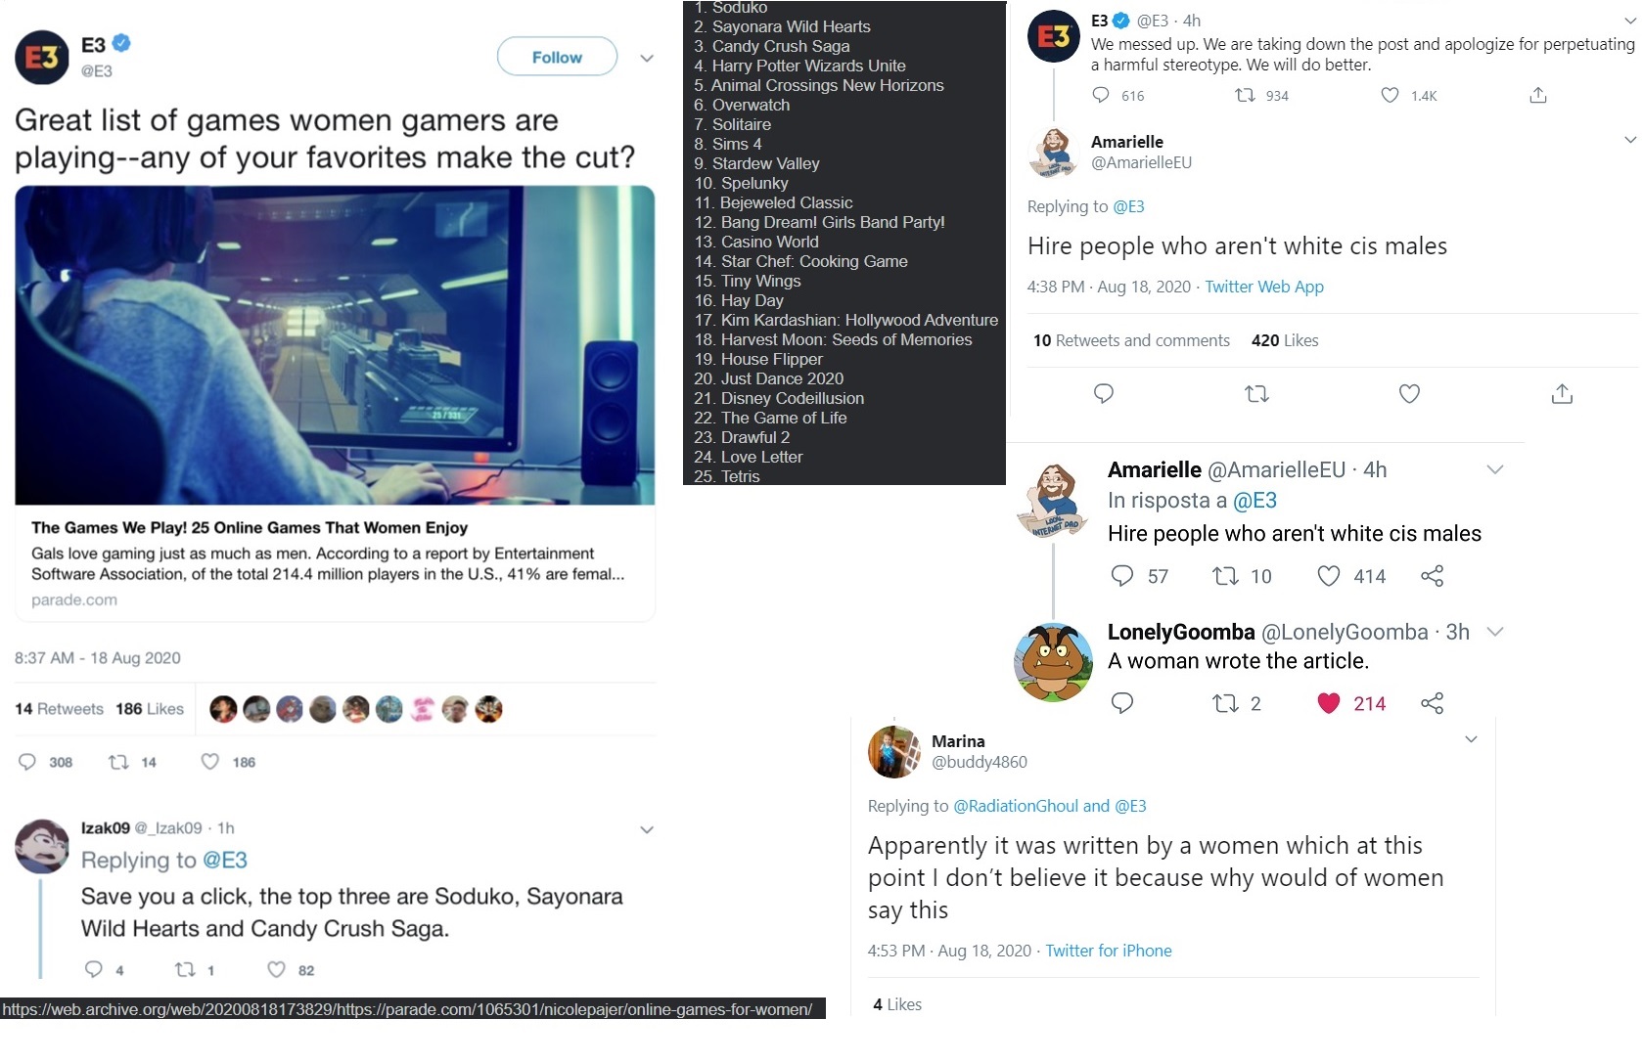Click the gamer photo thumbnail in tweet
The height and width of the screenshot is (1064, 1642).
[x=335, y=345]
